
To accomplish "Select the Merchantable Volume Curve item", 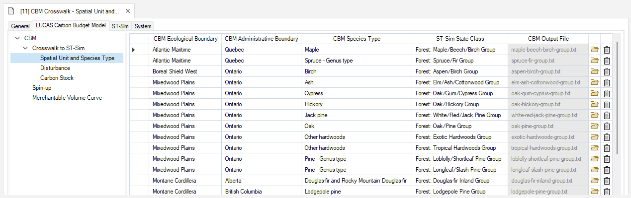I will [67, 98].
